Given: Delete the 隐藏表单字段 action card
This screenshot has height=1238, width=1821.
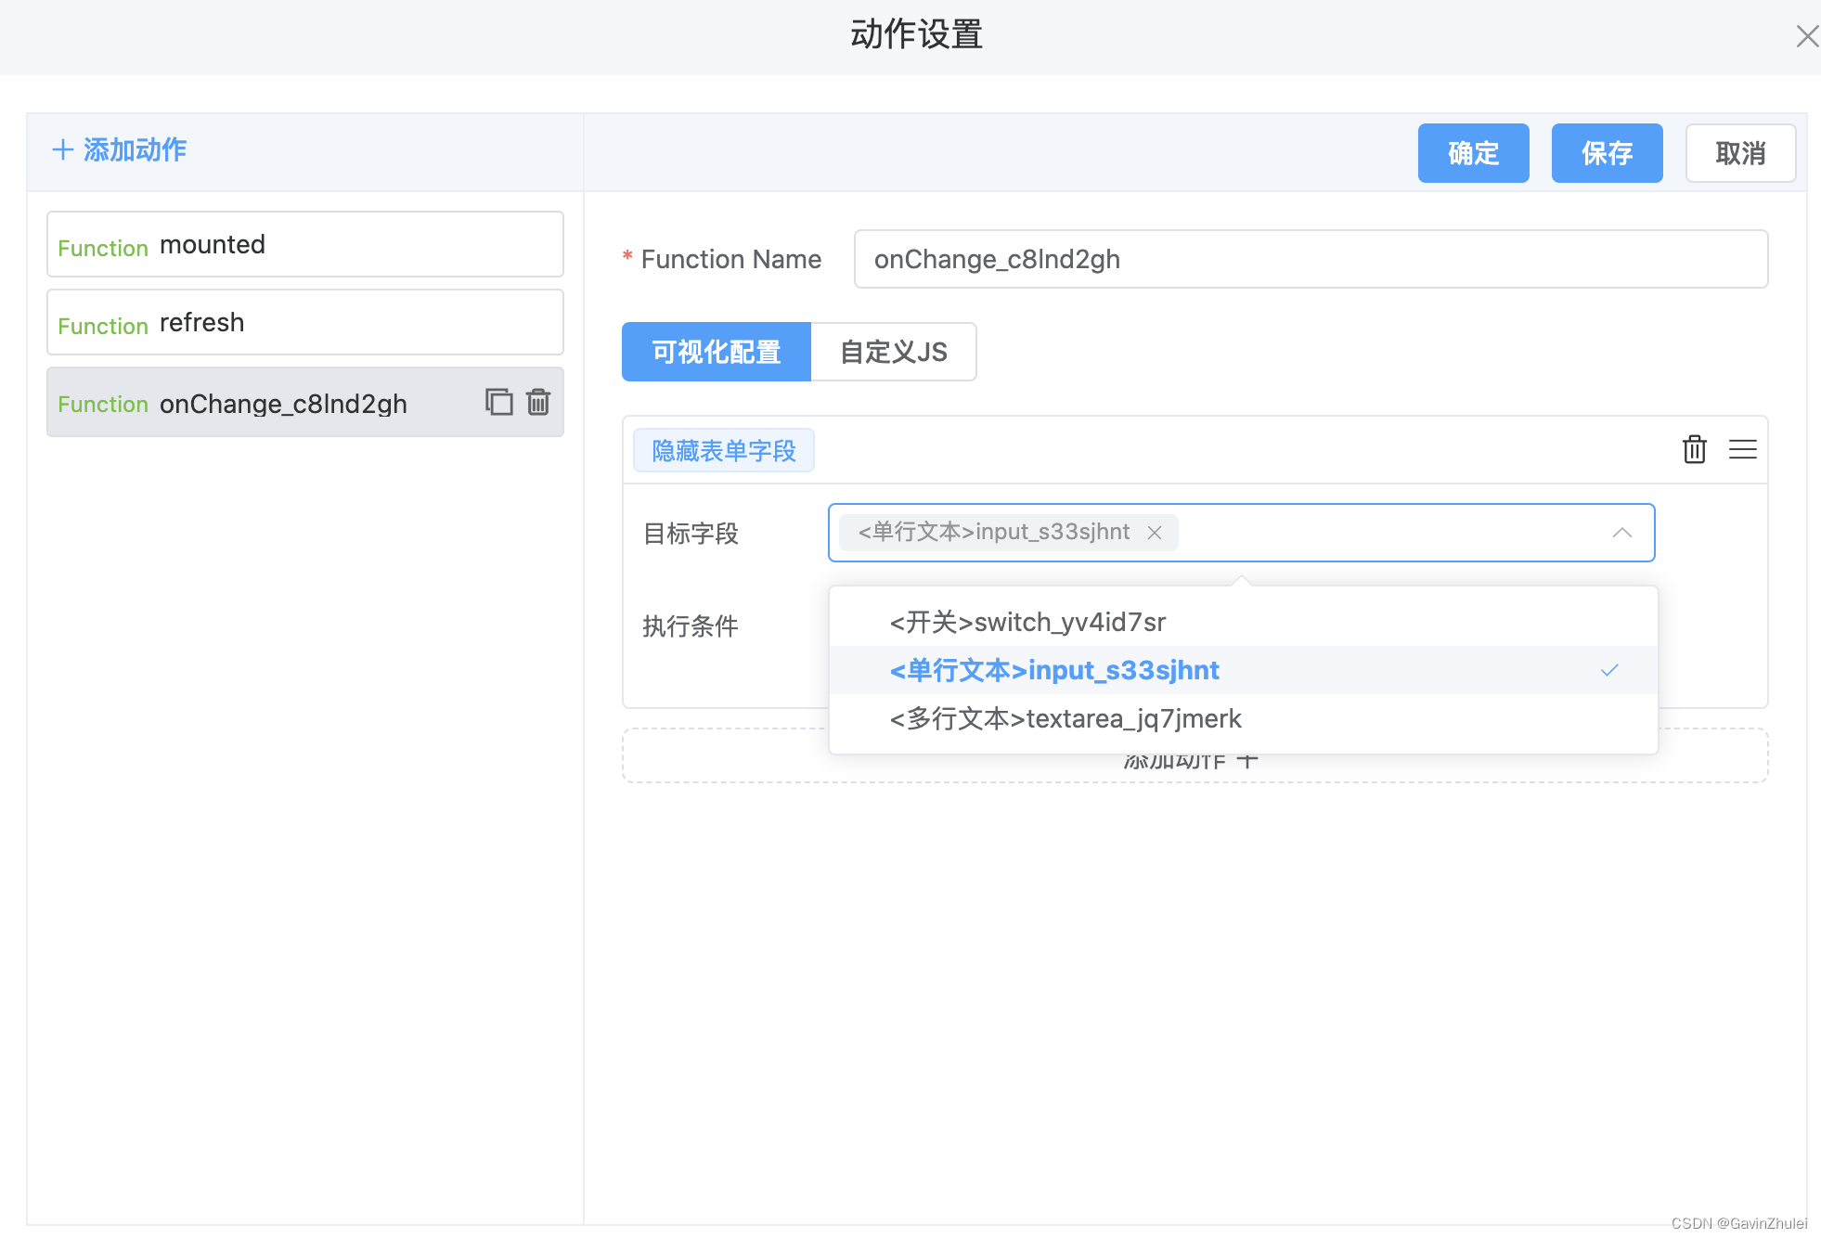Looking at the screenshot, I should 1694,449.
